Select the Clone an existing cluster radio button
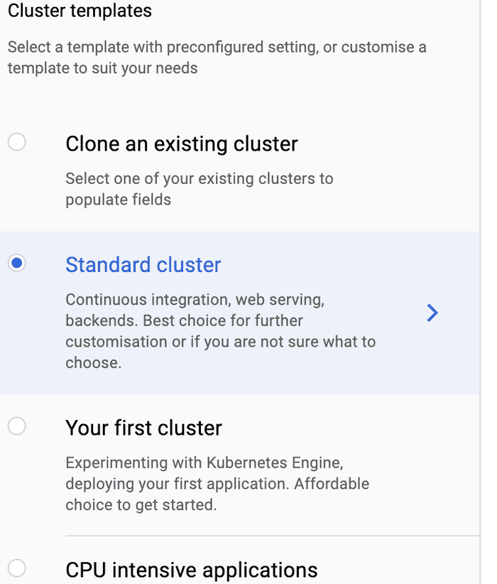 (16, 142)
